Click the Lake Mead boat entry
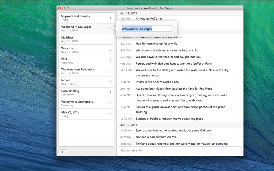Image resolution: width=274 pixels, height=171 pixels. pyautogui.click(x=182, y=144)
